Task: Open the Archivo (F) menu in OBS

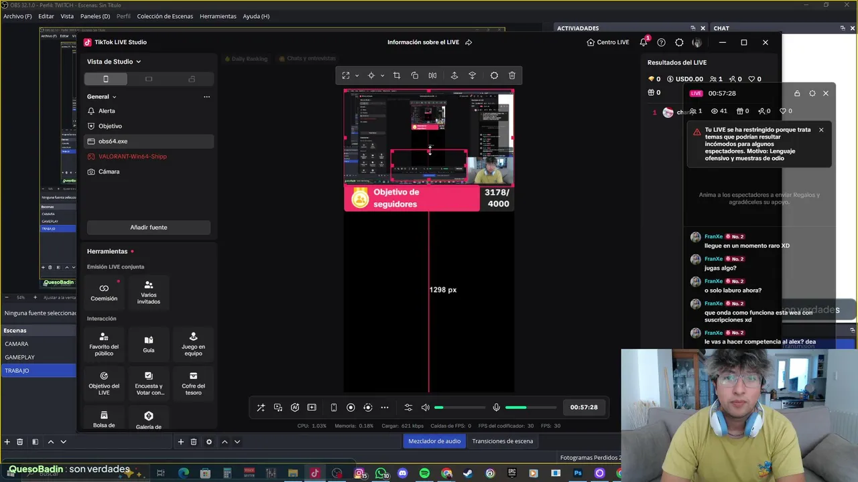Action: click(x=17, y=16)
